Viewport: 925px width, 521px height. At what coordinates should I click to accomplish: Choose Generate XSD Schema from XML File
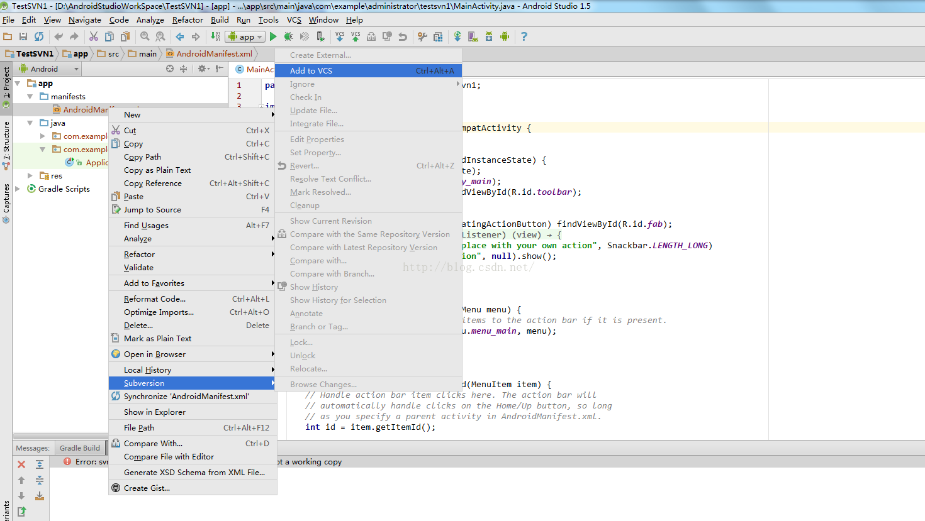pos(193,472)
